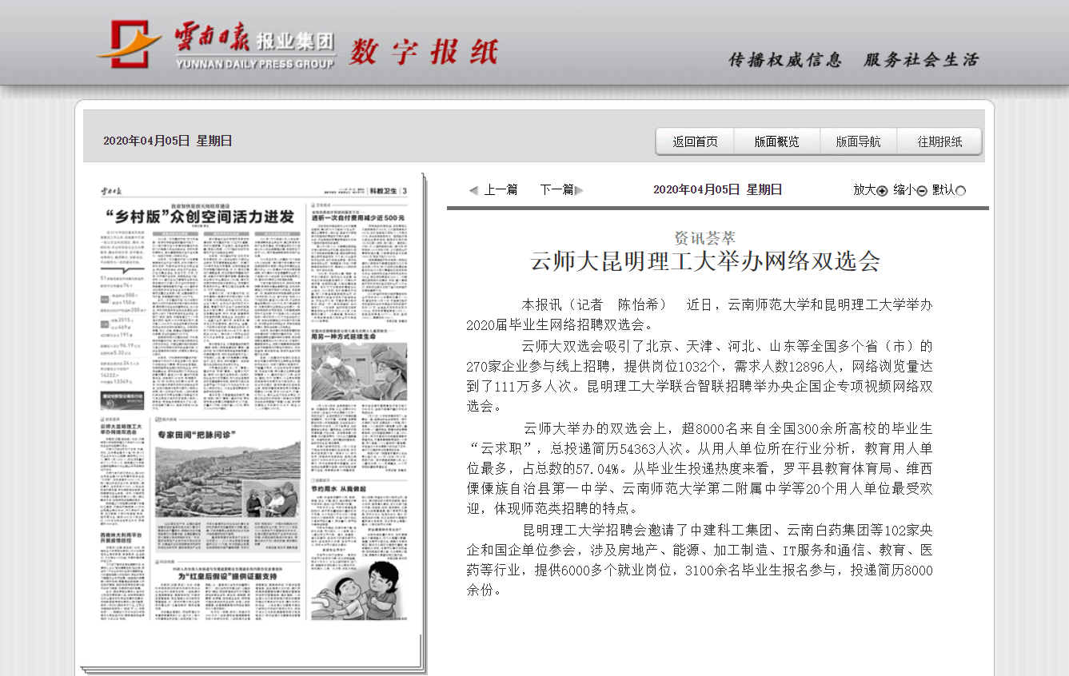Select the surgery photo article 用另一种方式延续生命
The height and width of the screenshot is (676, 1069).
tap(358, 372)
